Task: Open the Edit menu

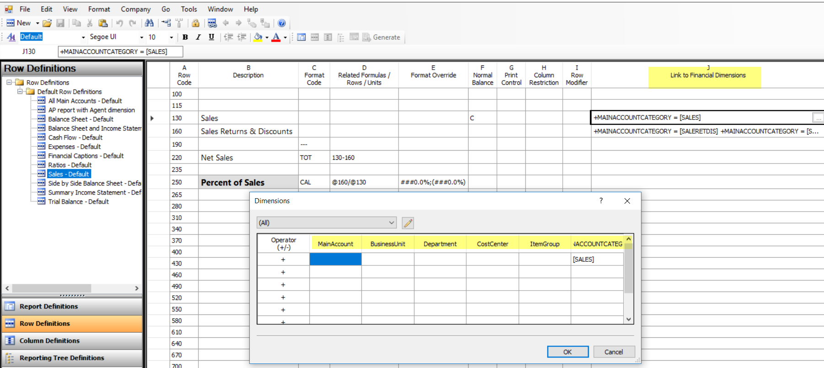Action: (x=46, y=9)
